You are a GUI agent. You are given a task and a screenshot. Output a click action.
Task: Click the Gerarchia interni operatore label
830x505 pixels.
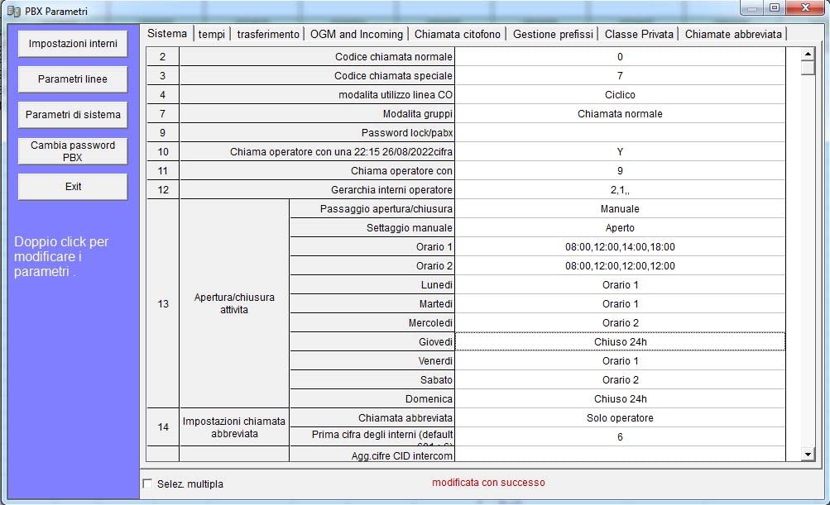click(317, 190)
